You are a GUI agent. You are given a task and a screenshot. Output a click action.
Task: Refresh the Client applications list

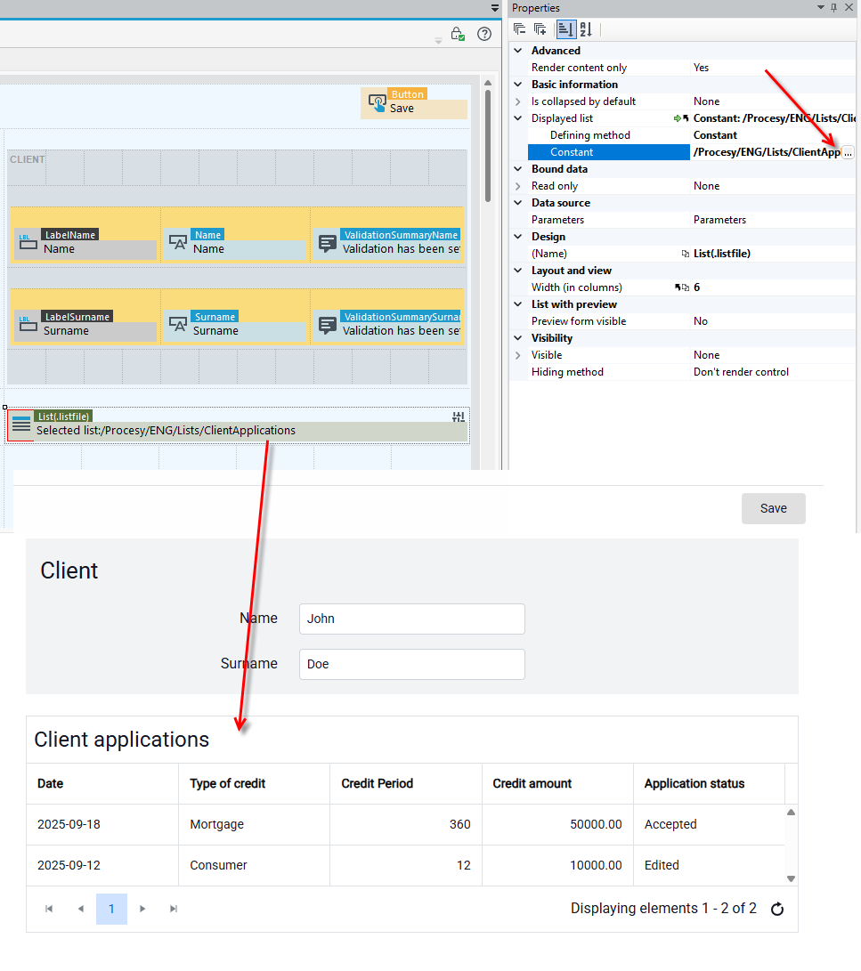[x=777, y=909]
